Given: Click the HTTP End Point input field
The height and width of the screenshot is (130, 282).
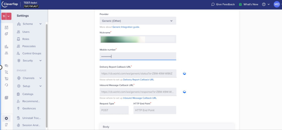Looking at the screenshot, I should coord(155,110).
